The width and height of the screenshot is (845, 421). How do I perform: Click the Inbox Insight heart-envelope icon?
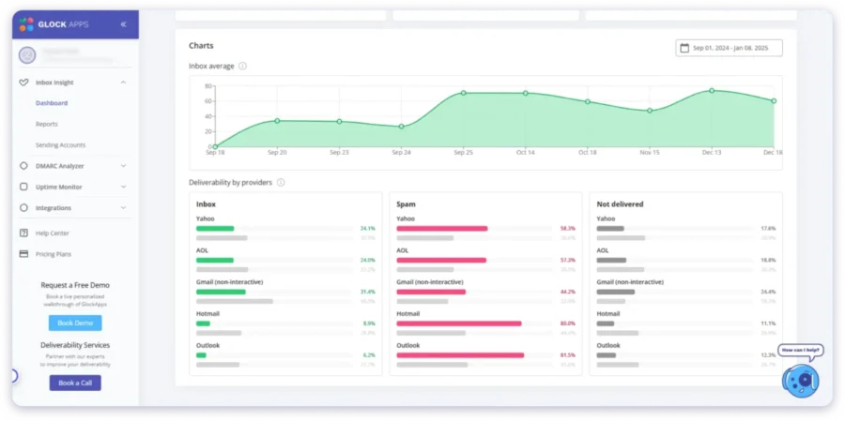pyautogui.click(x=23, y=83)
